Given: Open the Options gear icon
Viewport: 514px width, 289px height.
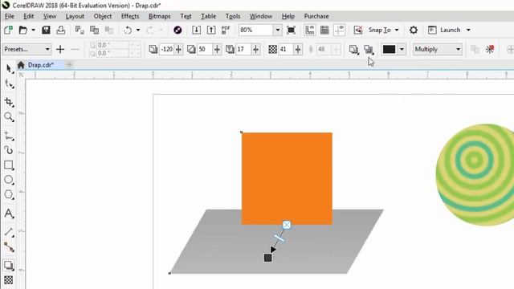Looking at the screenshot, I should [x=414, y=31].
